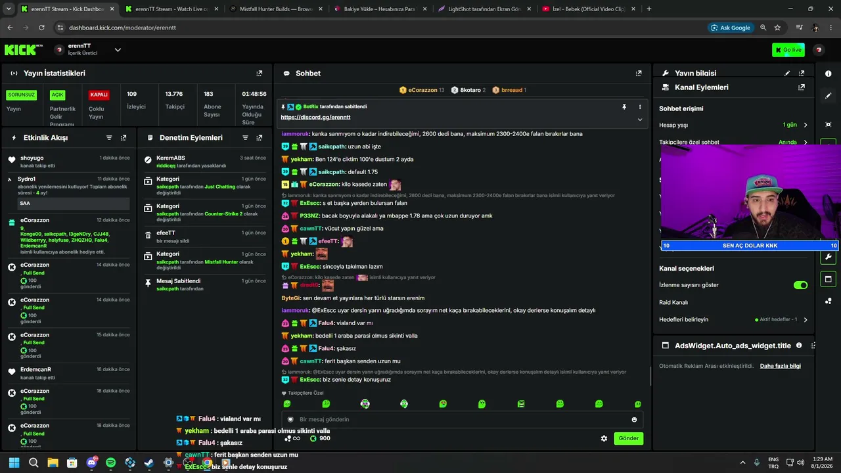Click the Ask Google button in address bar
The width and height of the screenshot is (841, 473).
click(730, 28)
